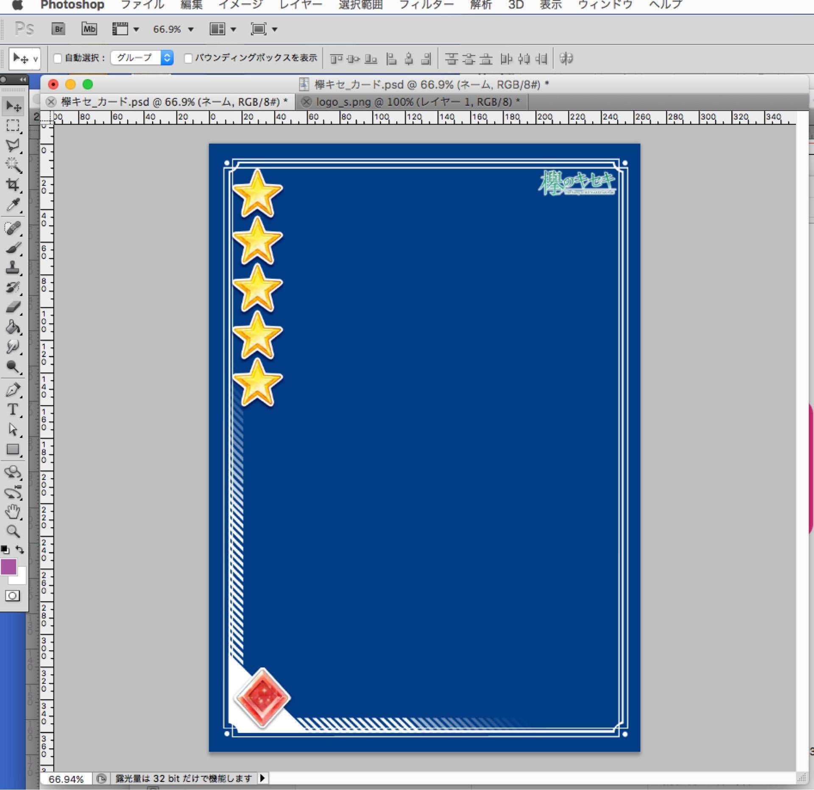Viewport: 814px width, 790px height.
Task: Expand the collapsed toolbox panel arrows
Action: (22, 79)
